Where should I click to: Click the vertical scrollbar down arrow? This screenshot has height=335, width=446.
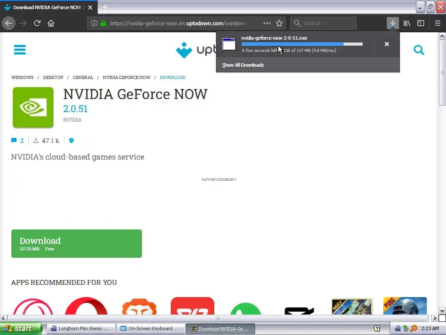coord(442,311)
